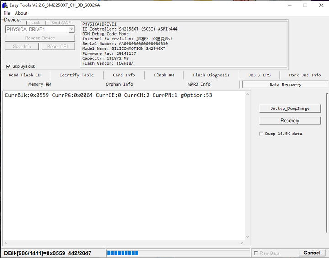Select the Data Recovery tab
This screenshot has width=329, height=258.
click(x=285, y=85)
